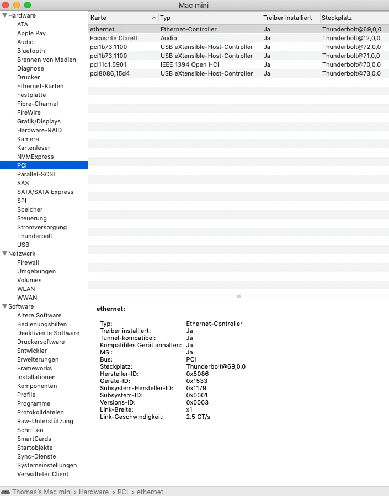Select pci1b73,1100 row at Thunderbolt@72,0,0
Screen dimensions: 389x496
point(238,47)
